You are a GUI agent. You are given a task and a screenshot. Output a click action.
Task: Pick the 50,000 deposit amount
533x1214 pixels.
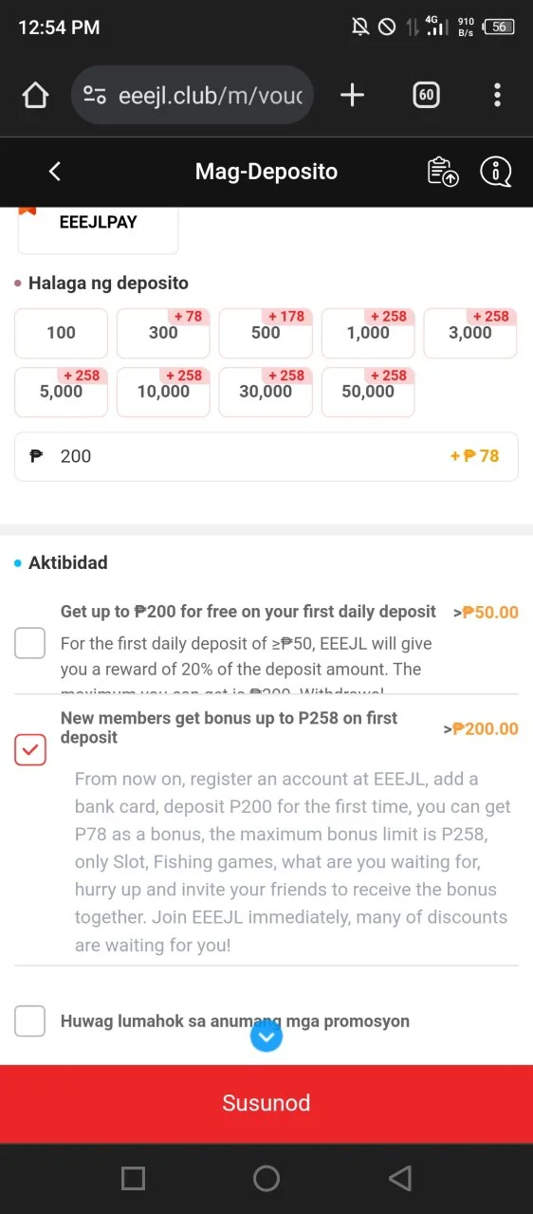pyautogui.click(x=368, y=392)
